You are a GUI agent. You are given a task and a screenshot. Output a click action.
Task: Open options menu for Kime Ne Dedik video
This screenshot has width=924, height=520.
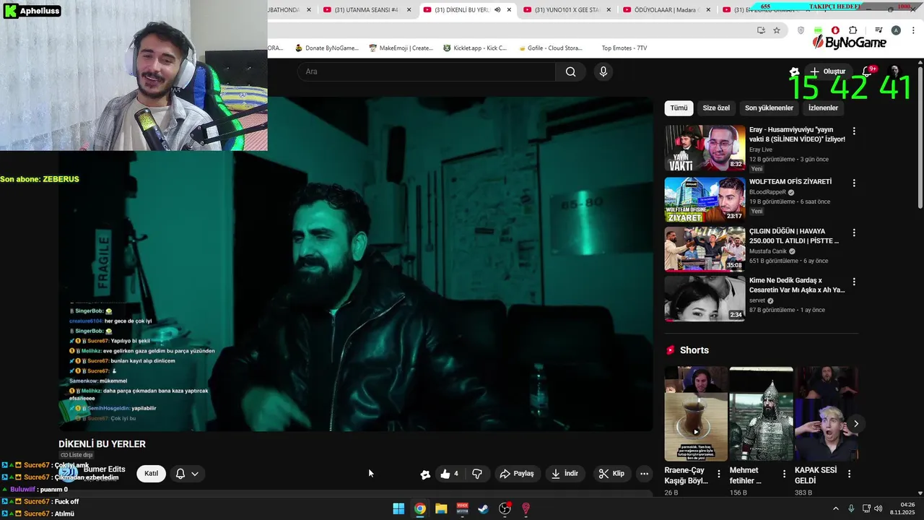click(854, 282)
